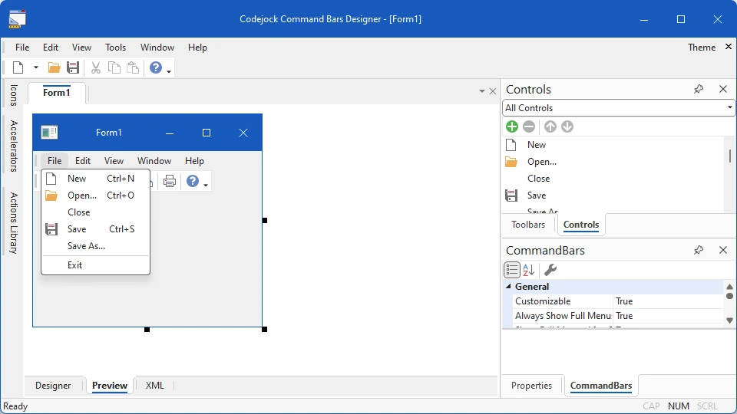This screenshot has width=737, height=414.
Task: Click the Open folder icon in main toolbar
Action: [54, 67]
